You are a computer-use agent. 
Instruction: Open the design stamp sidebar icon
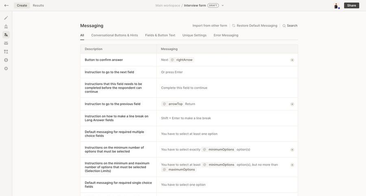pos(6,26)
